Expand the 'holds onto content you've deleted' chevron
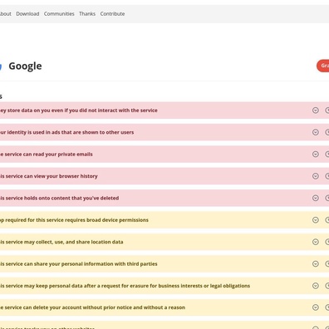329x329 pixels. [316, 198]
